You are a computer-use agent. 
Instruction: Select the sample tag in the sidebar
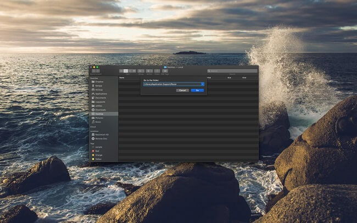point(98,147)
